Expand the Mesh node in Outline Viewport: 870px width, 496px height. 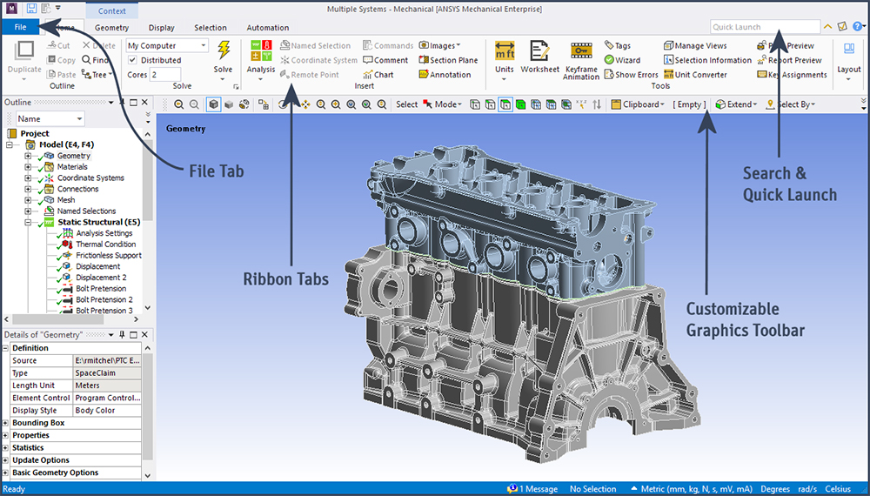28,200
